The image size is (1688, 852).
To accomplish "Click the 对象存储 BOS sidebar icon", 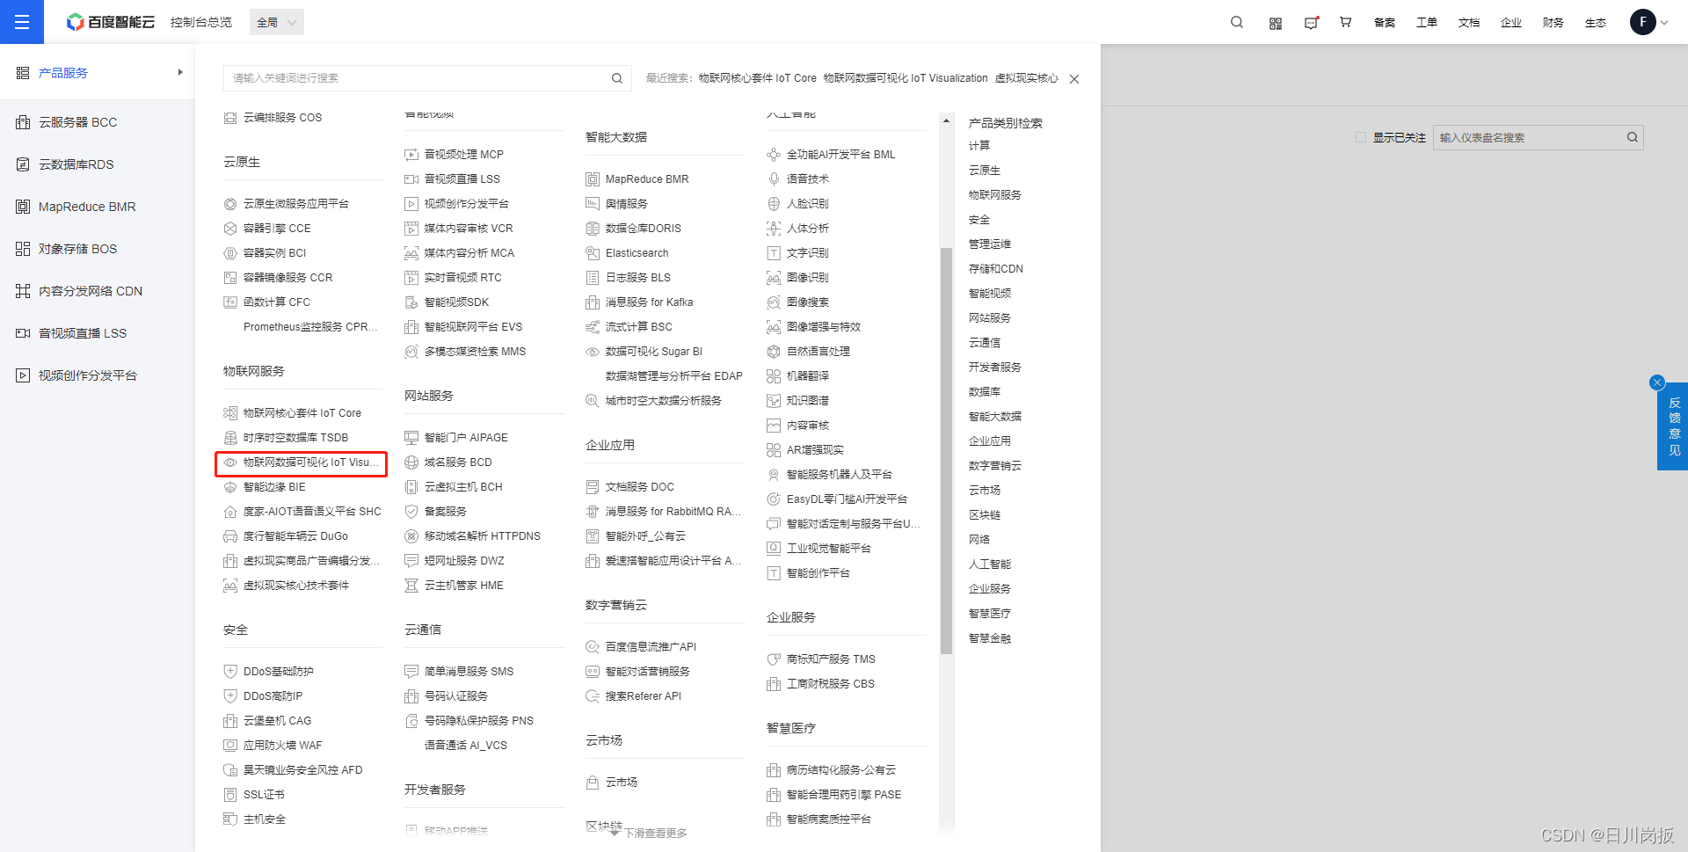I will click(x=23, y=249).
